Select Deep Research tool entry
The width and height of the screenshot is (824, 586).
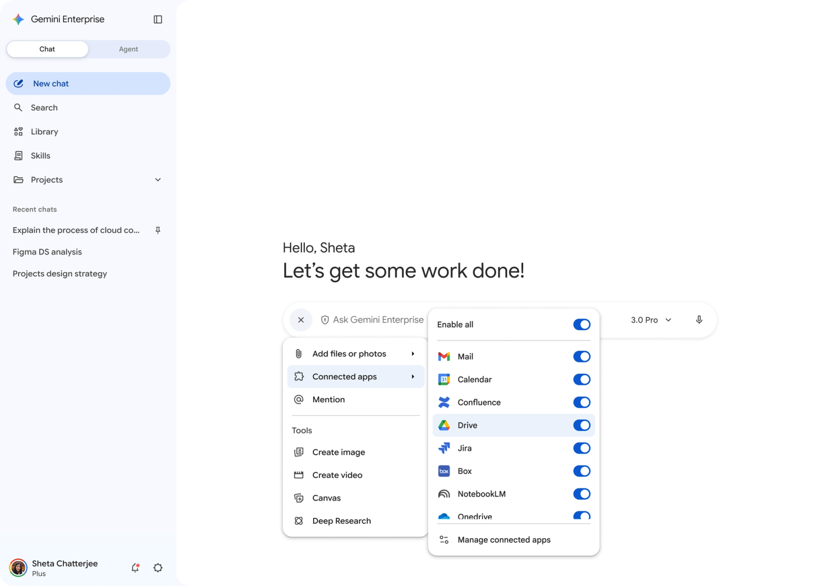(356, 521)
